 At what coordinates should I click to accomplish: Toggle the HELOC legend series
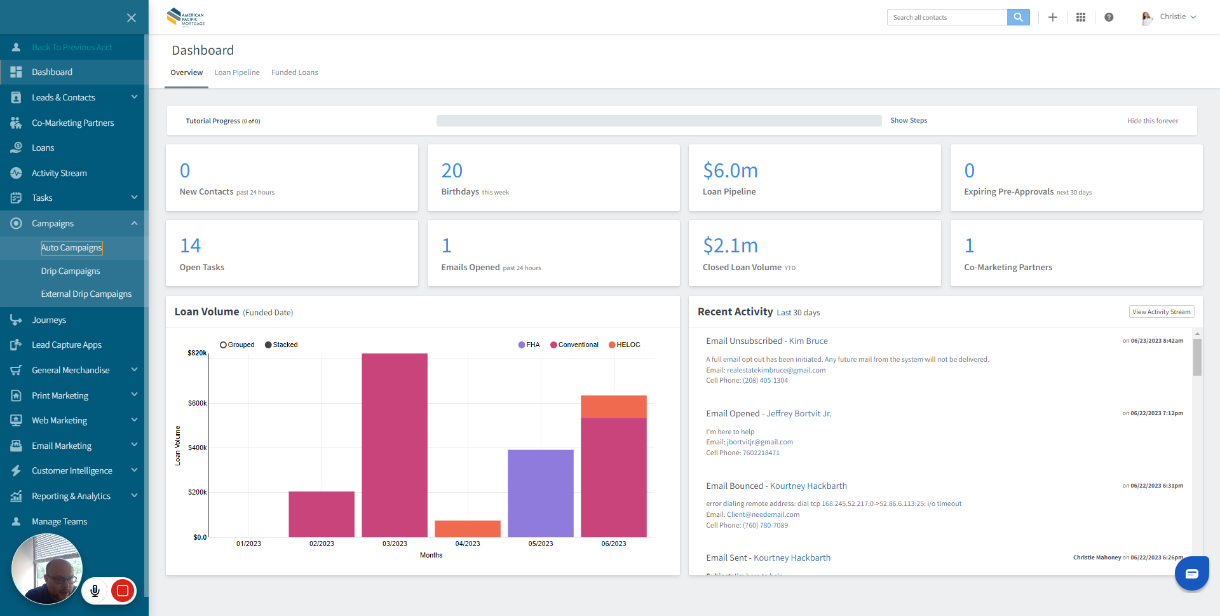coord(625,345)
